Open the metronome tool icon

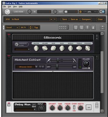[93, 27]
